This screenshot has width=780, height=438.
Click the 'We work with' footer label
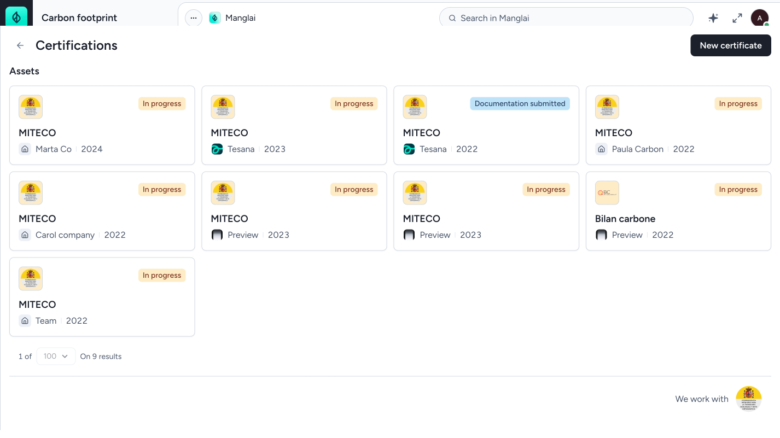click(x=702, y=399)
